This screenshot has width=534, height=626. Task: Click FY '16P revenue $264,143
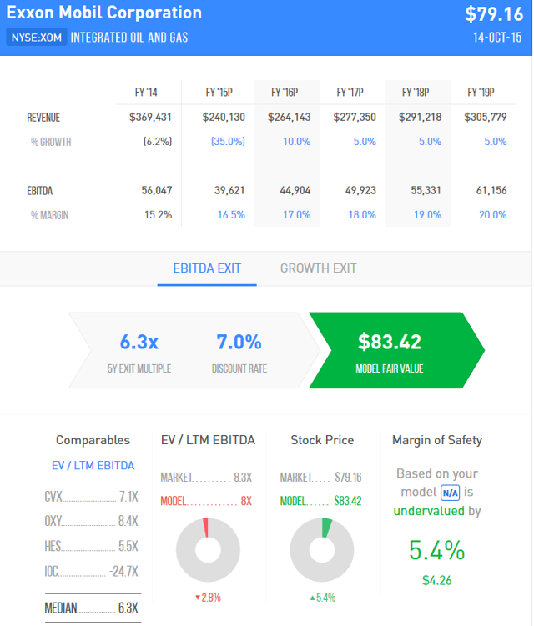click(290, 117)
